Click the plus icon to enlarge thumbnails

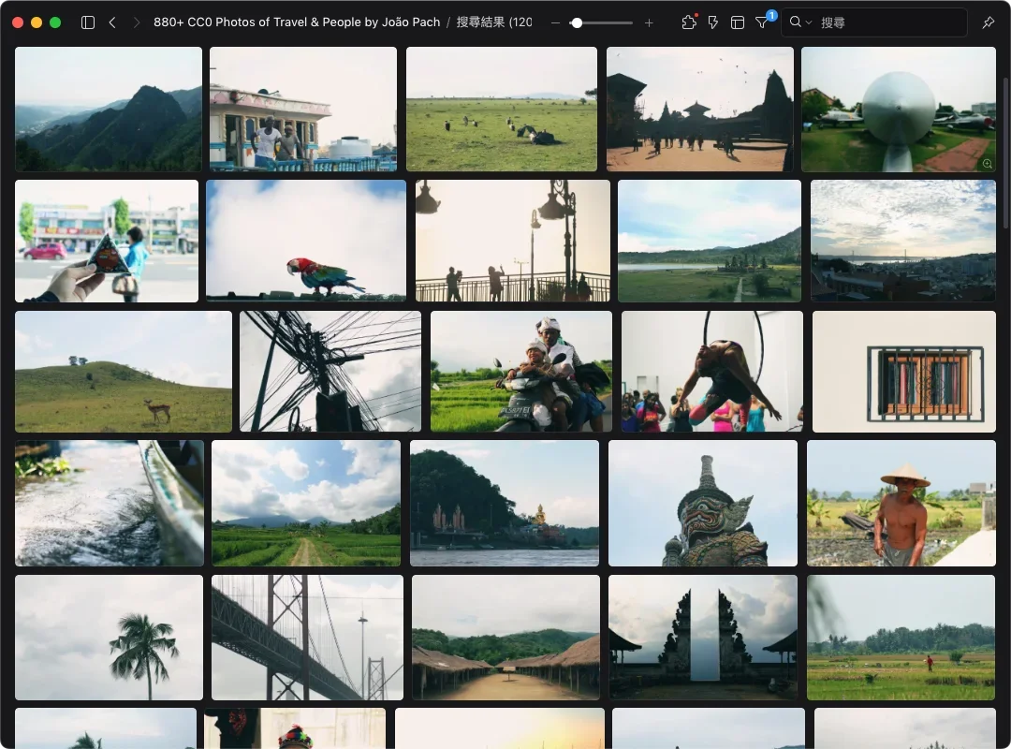pos(649,22)
